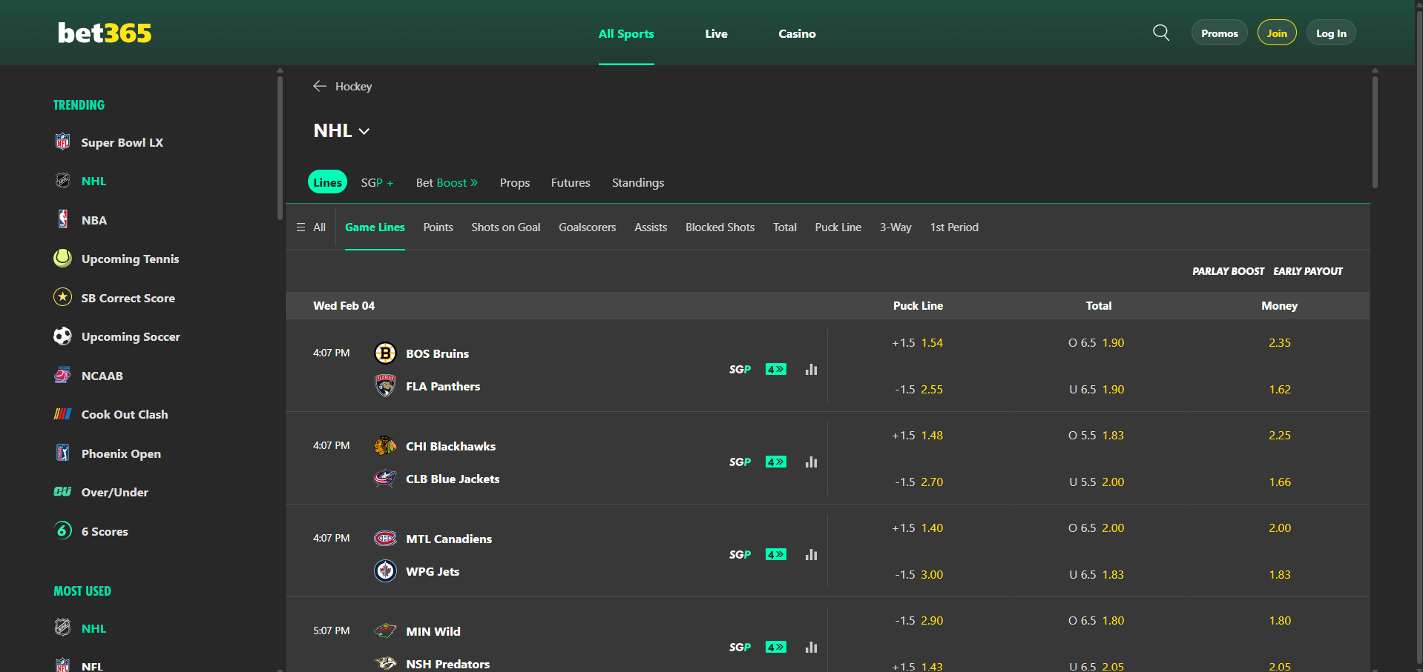Click the back arrow next to Hockey
The width and height of the screenshot is (1423, 672).
click(319, 86)
